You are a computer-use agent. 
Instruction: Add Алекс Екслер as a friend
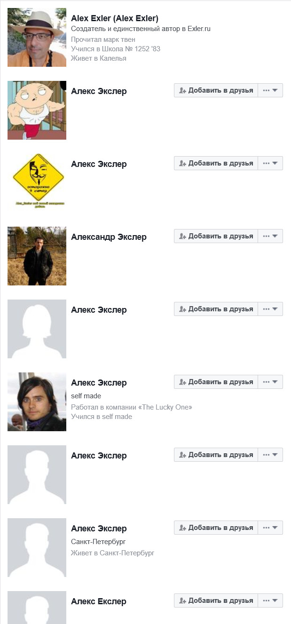(x=216, y=600)
